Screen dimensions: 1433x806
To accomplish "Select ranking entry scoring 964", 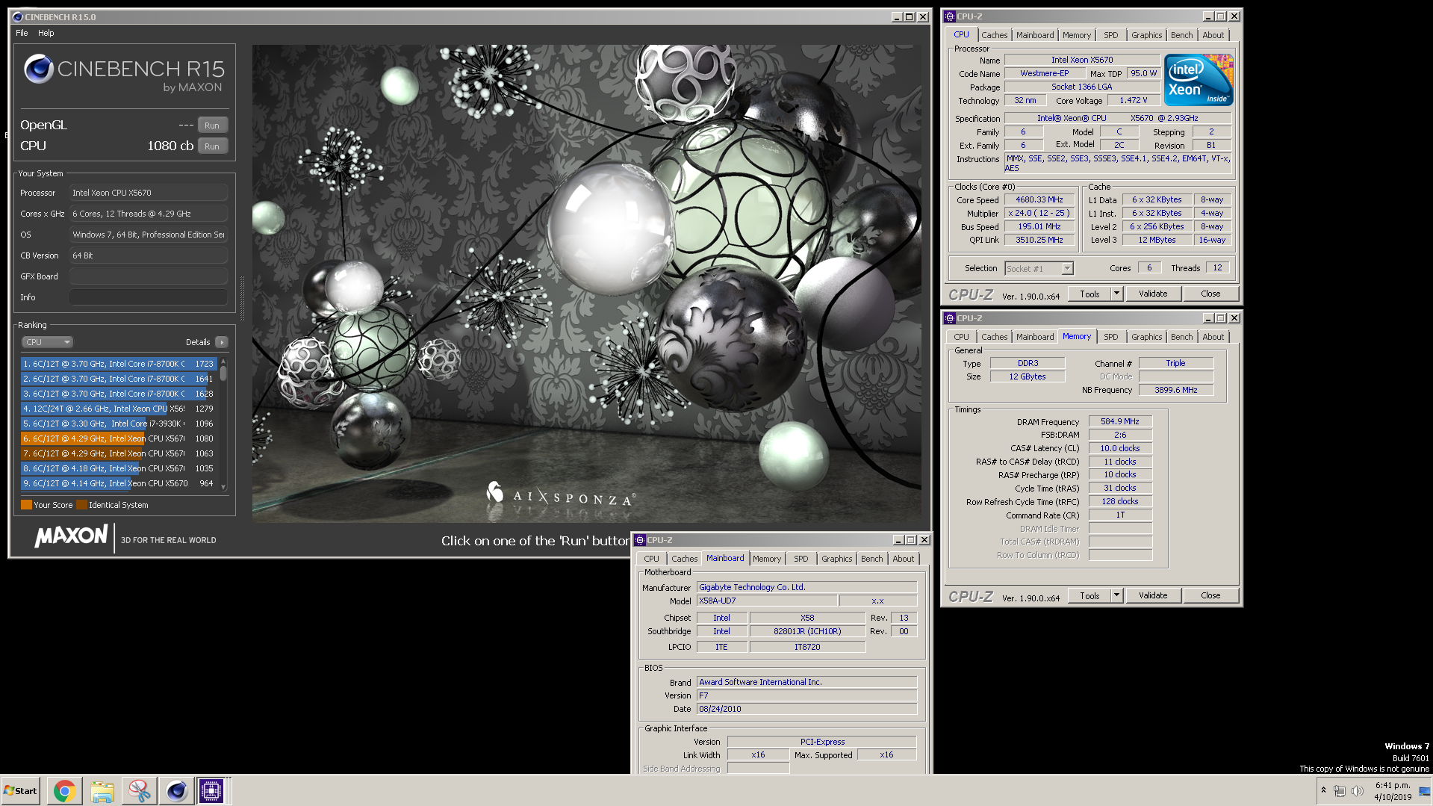I will point(119,483).
